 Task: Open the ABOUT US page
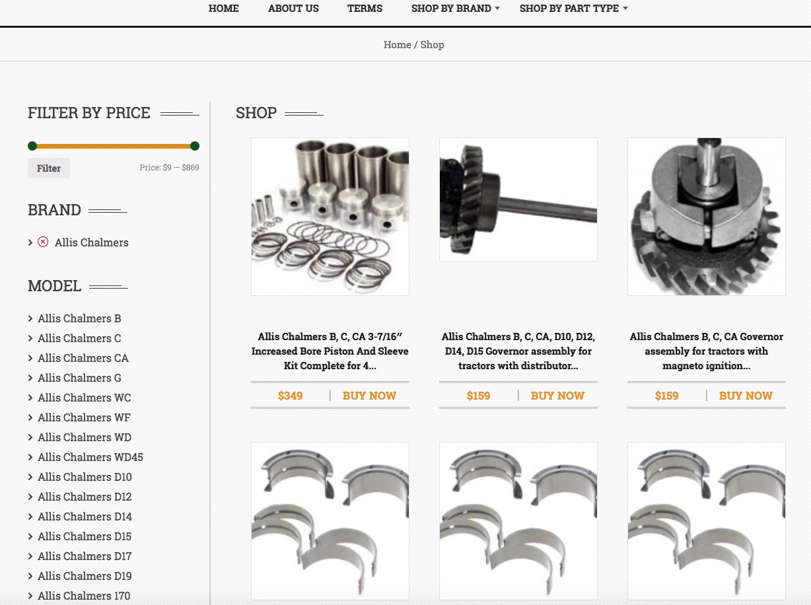pyautogui.click(x=293, y=9)
